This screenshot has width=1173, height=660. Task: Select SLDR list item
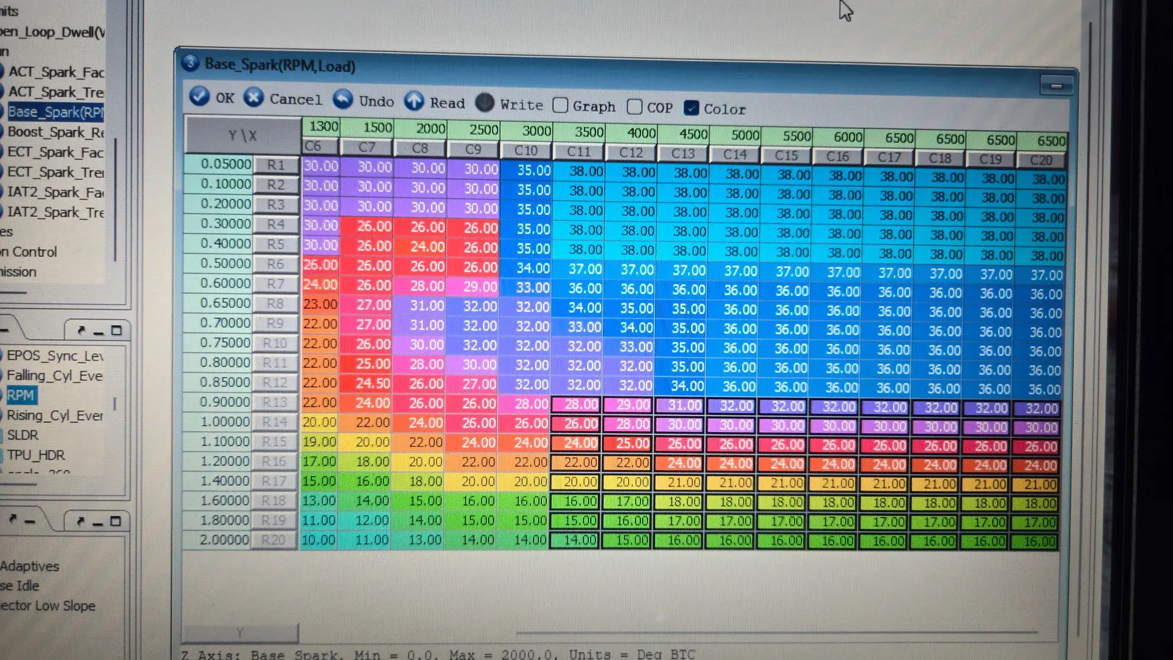(23, 435)
